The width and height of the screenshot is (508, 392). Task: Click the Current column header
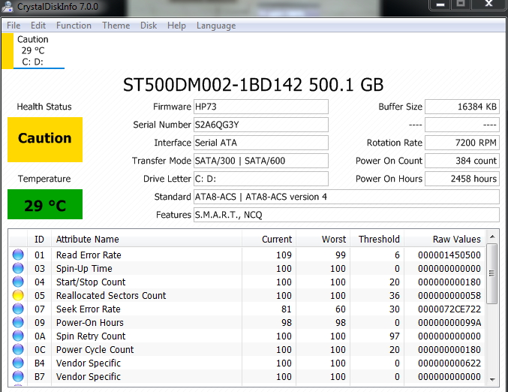point(269,240)
